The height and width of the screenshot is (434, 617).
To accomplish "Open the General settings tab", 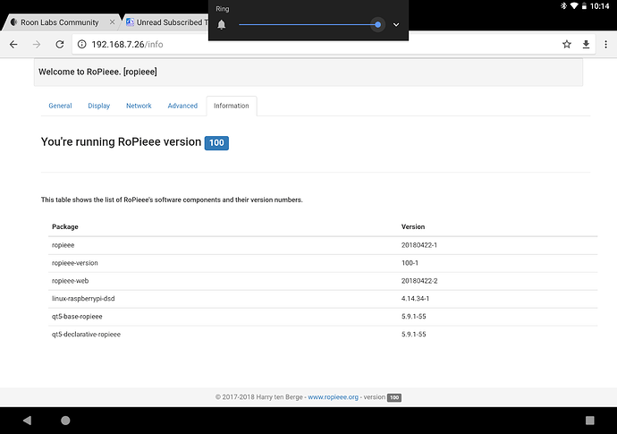I will click(60, 106).
